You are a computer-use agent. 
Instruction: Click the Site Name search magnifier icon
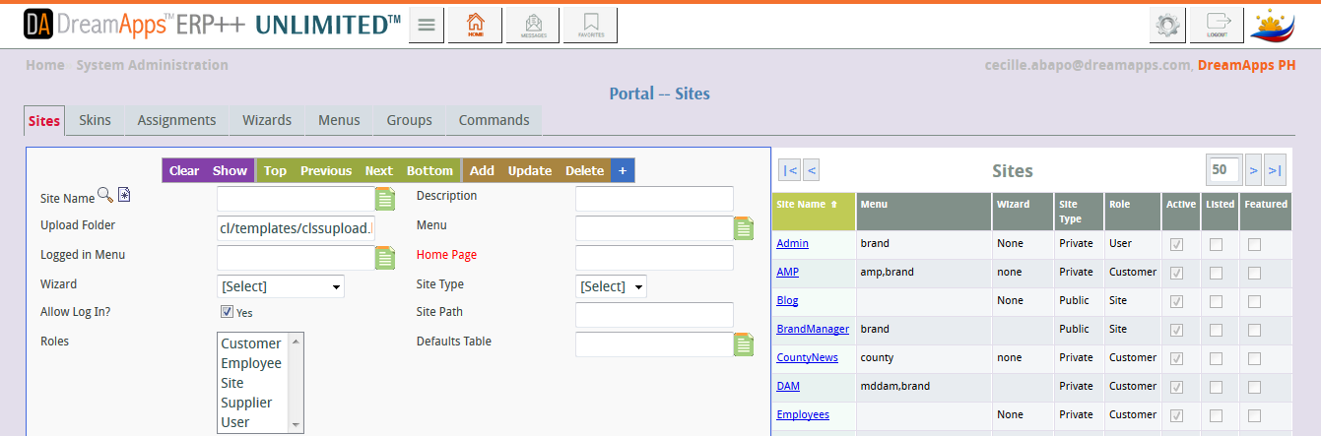pos(105,196)
